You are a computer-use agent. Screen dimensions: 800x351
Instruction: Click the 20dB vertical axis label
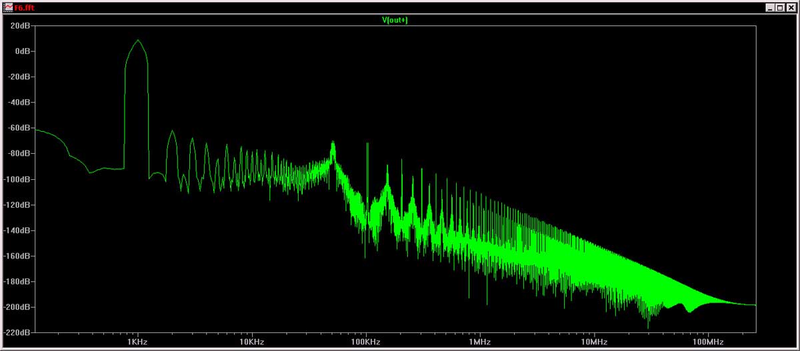coord(20,25)
